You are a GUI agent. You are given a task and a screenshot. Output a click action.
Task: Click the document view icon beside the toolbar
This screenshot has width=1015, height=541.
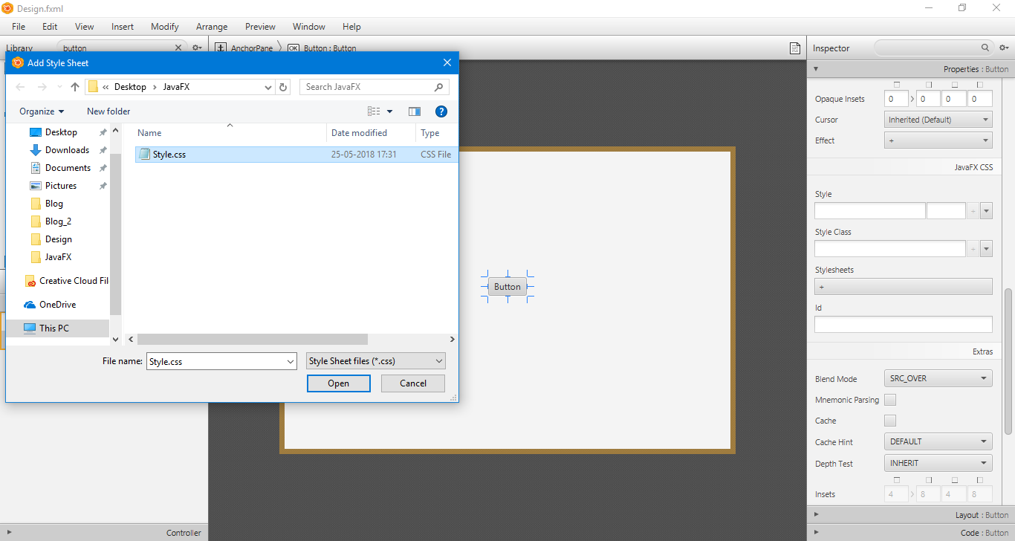tap(794, 47)
